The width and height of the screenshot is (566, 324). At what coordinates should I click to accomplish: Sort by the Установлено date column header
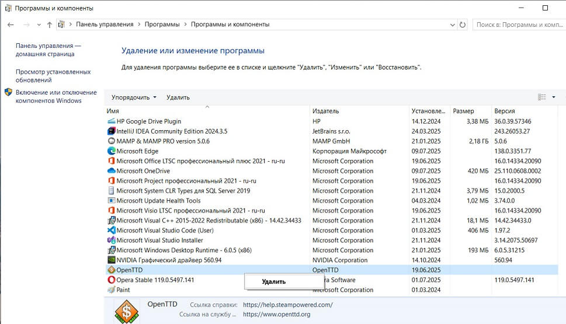pos(429,111)
